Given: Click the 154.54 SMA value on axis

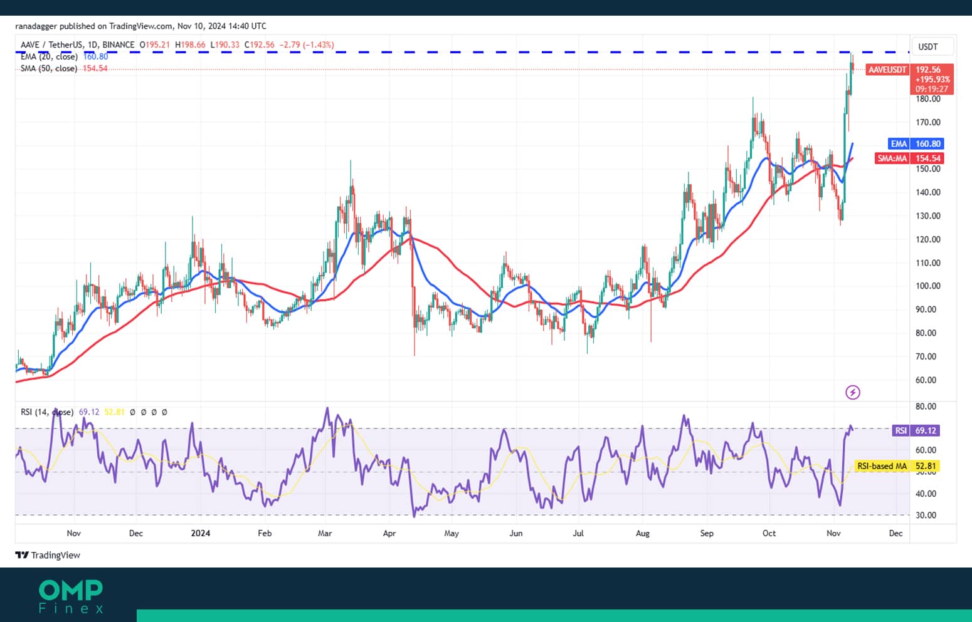Looking at the screenshot, I should pos(927,158).
